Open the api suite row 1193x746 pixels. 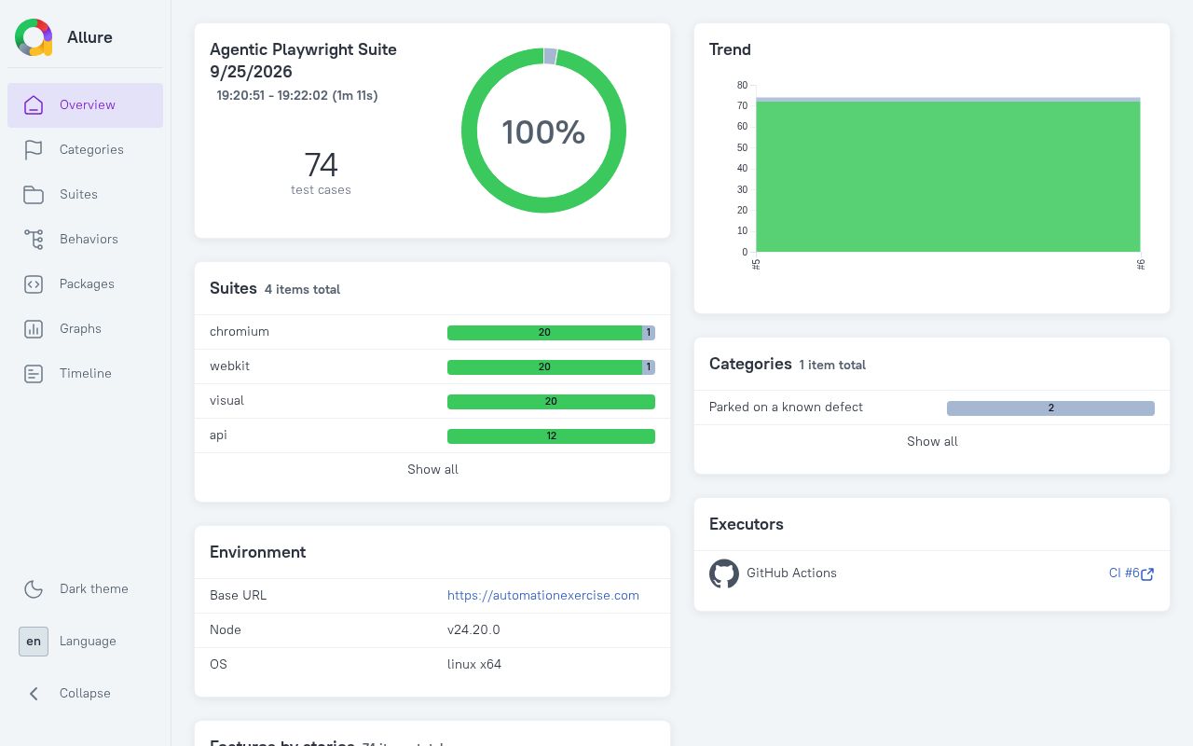click(x=432, y=435)
